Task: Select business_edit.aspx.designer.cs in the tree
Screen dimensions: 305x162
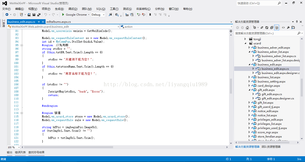Action: tap(280, 73)
